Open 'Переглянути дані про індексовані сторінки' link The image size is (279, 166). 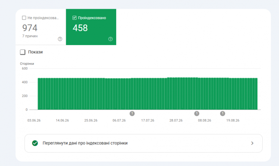tap(143, 143)
